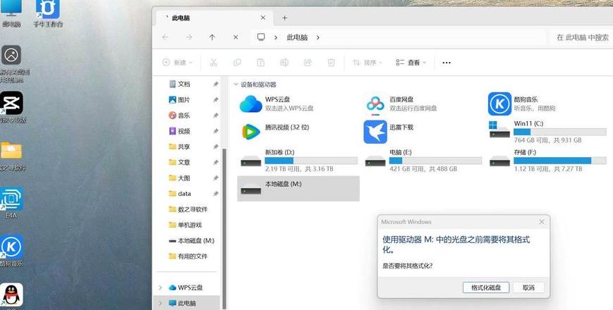Viewport: 613px width, 310px height.
Task: Select the 新加卷 (D:) drive
Action: (298, 161)
